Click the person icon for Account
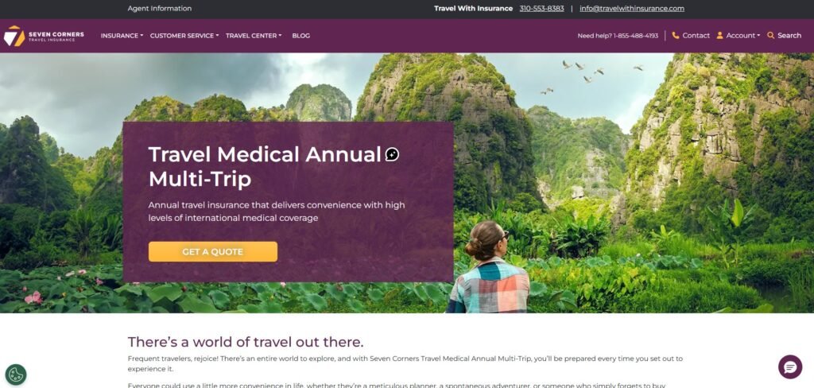 tap(719, 35)
